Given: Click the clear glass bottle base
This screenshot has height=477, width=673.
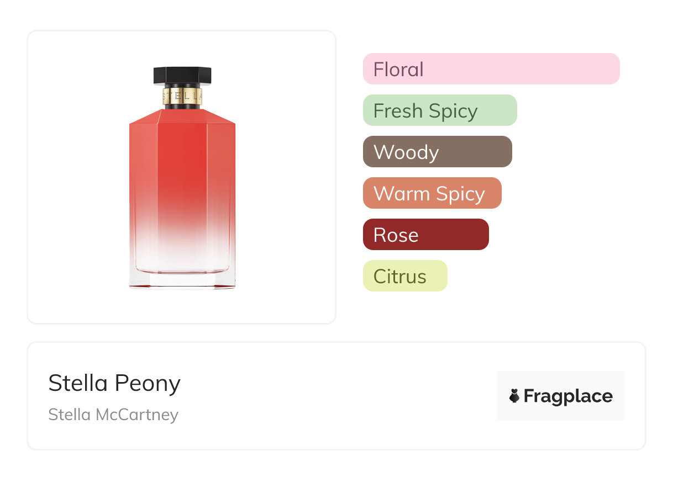Looking at the screenshot, I should [x=182, y=278].
